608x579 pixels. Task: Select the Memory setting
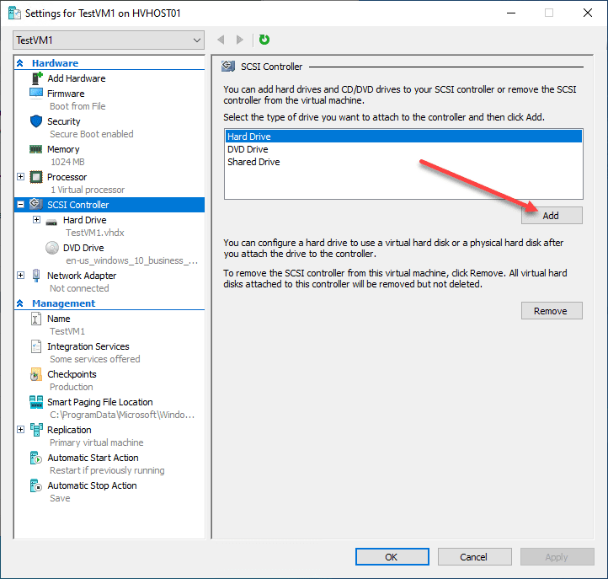coord(63,149)
